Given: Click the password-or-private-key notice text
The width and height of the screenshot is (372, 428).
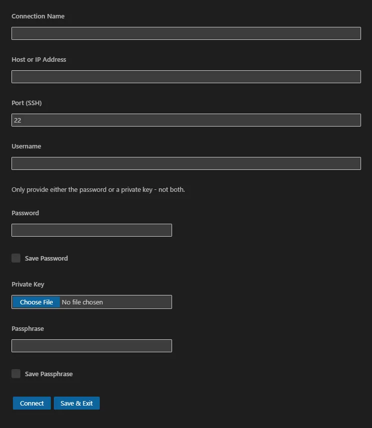Looking at the screenshot, I should point(98,190).
